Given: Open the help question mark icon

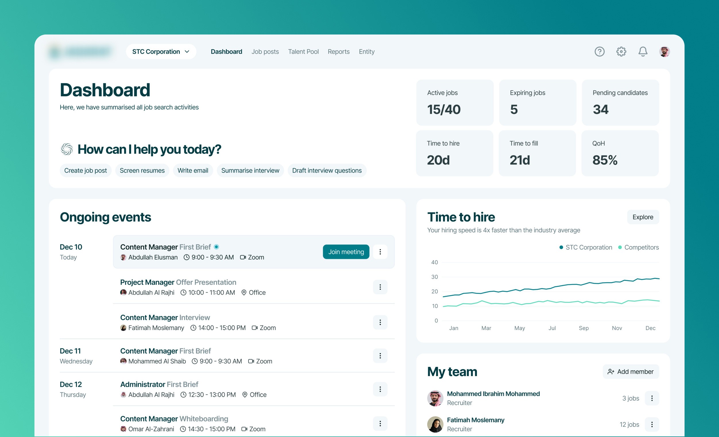Looking at the screenshot, I should 599,52.
